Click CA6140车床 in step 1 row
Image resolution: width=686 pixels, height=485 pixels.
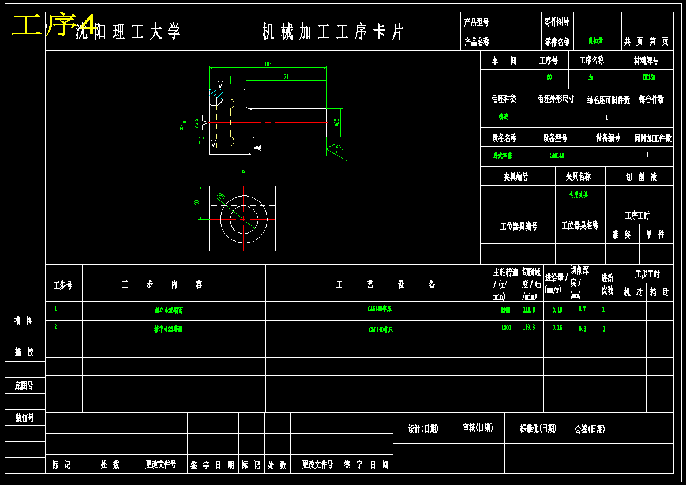[x=380, y=309]
